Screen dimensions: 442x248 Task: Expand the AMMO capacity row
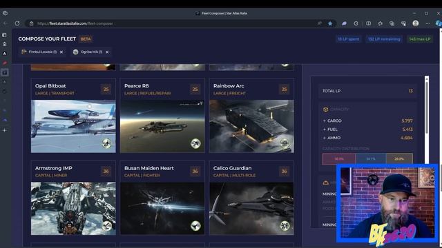coord(367,138)
